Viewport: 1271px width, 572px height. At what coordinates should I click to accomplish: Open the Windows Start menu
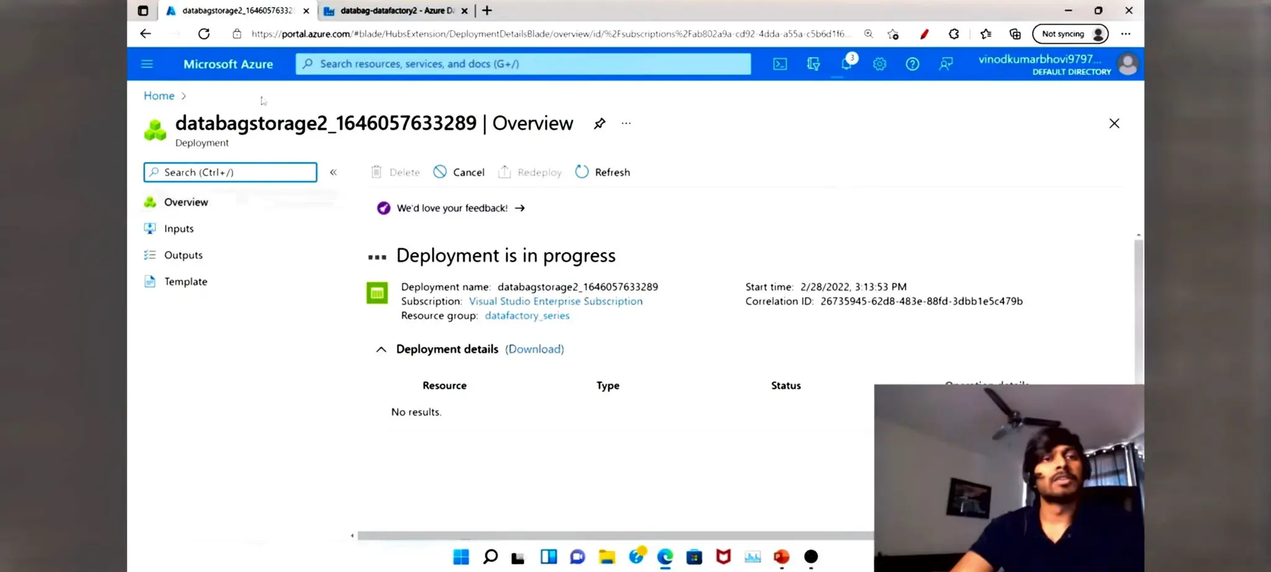[x=461, y=557]
